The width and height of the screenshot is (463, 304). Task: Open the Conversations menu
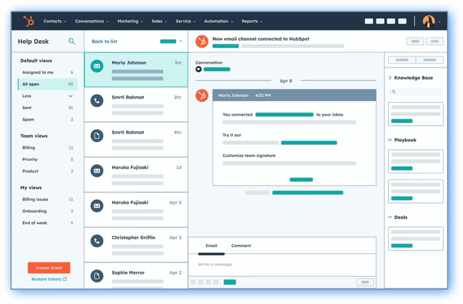click(x=92, y=21)
